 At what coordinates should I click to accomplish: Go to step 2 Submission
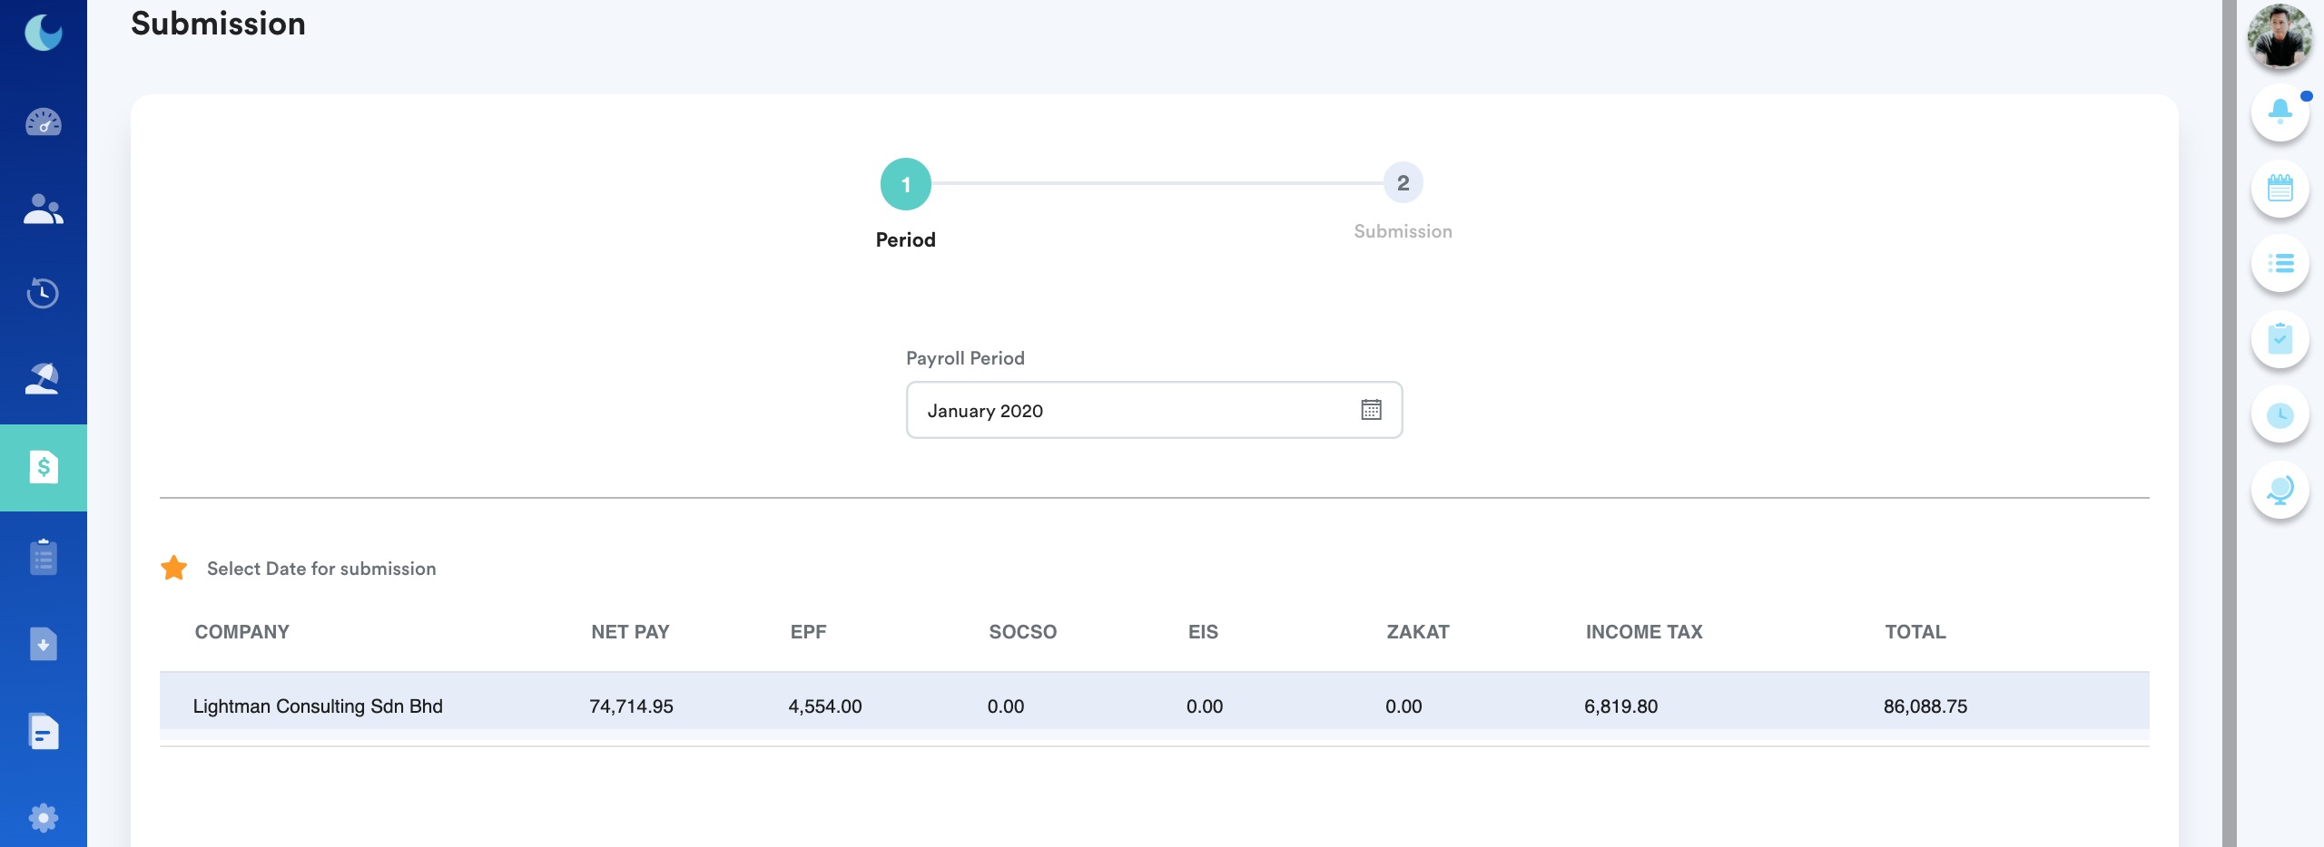coord(1403,183)
